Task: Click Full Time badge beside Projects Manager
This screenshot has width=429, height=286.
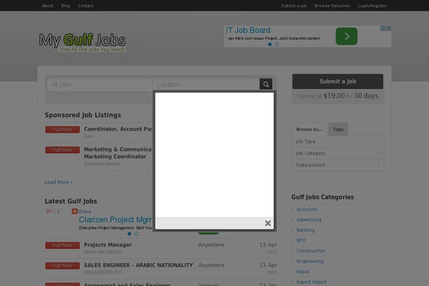Action: point(63,245)
